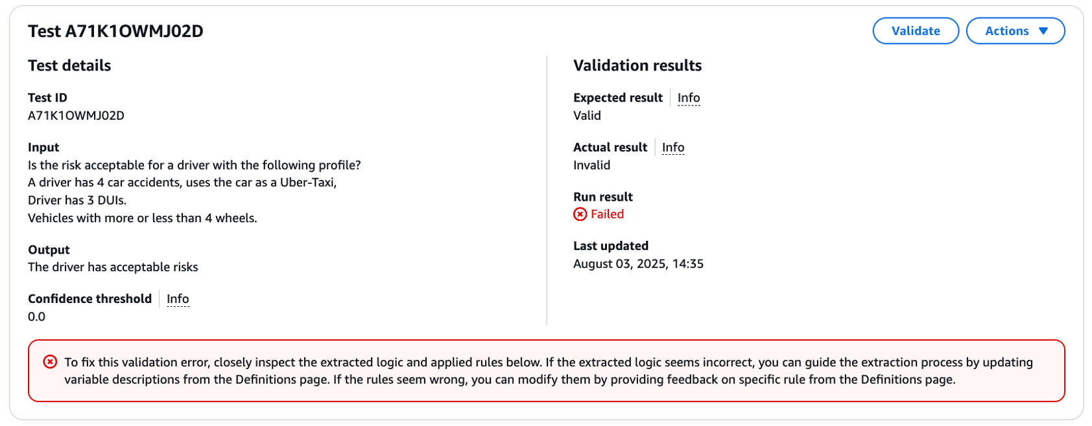Expand the Actions dropdown caret arrow
Image resolution: width=1092 pixels, height=426 pixels.
1043,30
